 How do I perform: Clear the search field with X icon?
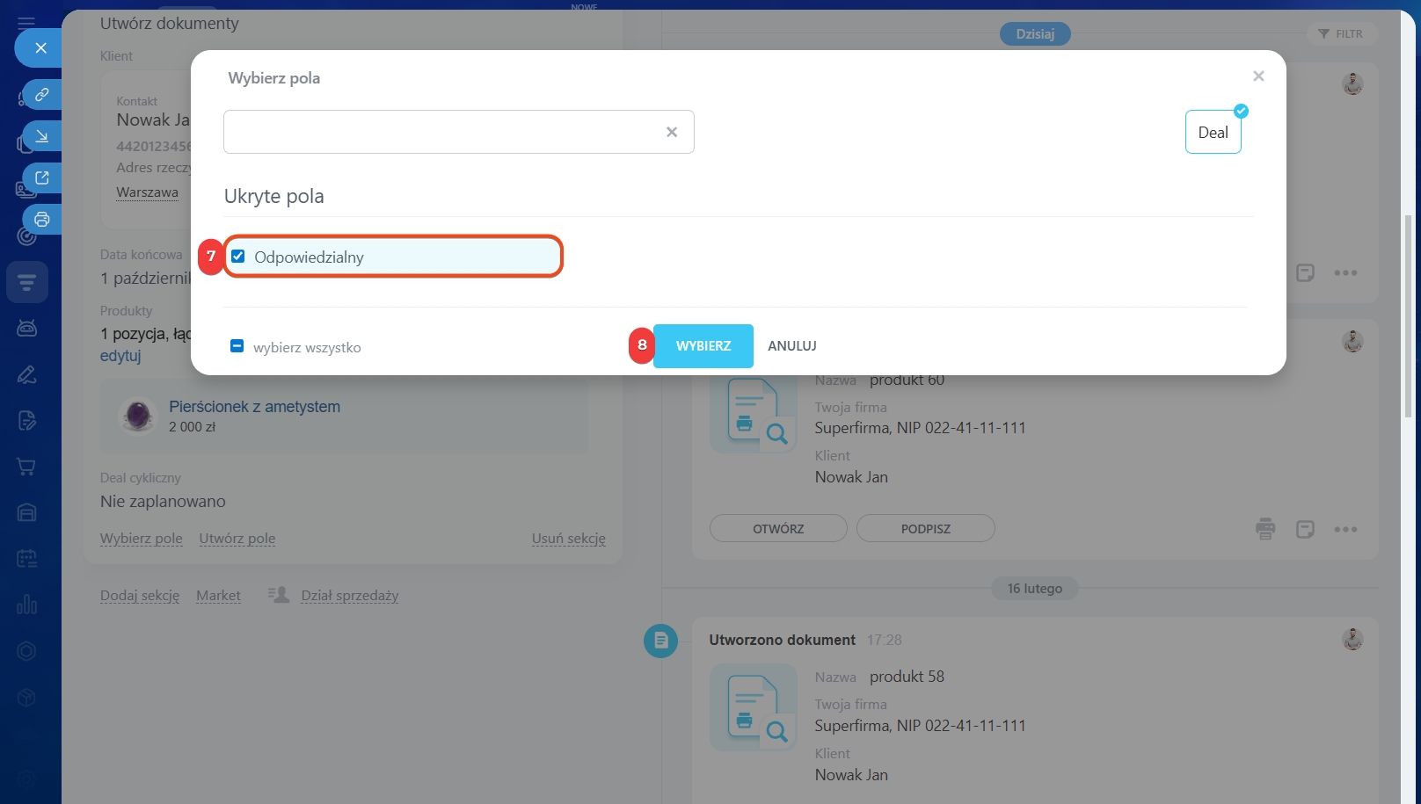point(672,132)
